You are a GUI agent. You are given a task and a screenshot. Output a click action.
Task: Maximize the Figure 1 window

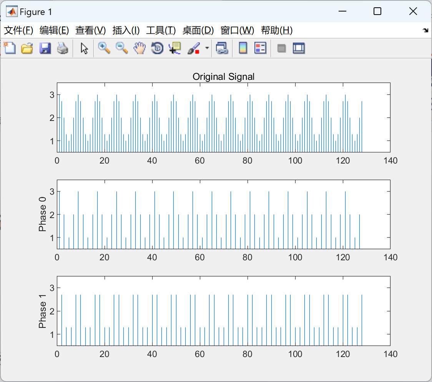[x=377, y=11]
